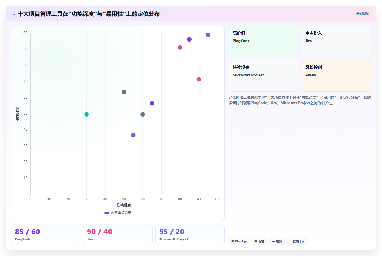The width and height of the screenshot is (382, 256).
Task: Click the 数据卡片 chip
Action: click(297, 241)
